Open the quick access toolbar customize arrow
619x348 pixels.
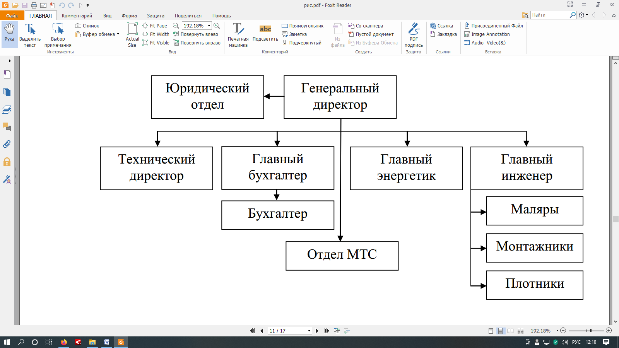[x=88, y=5]
